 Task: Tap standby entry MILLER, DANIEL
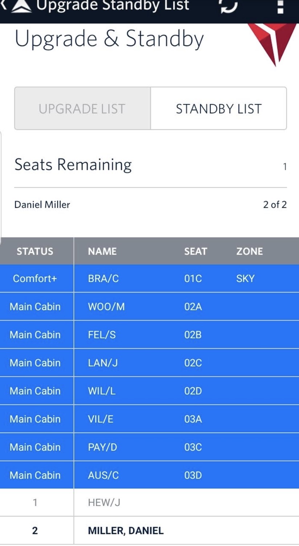click(149, 530)
